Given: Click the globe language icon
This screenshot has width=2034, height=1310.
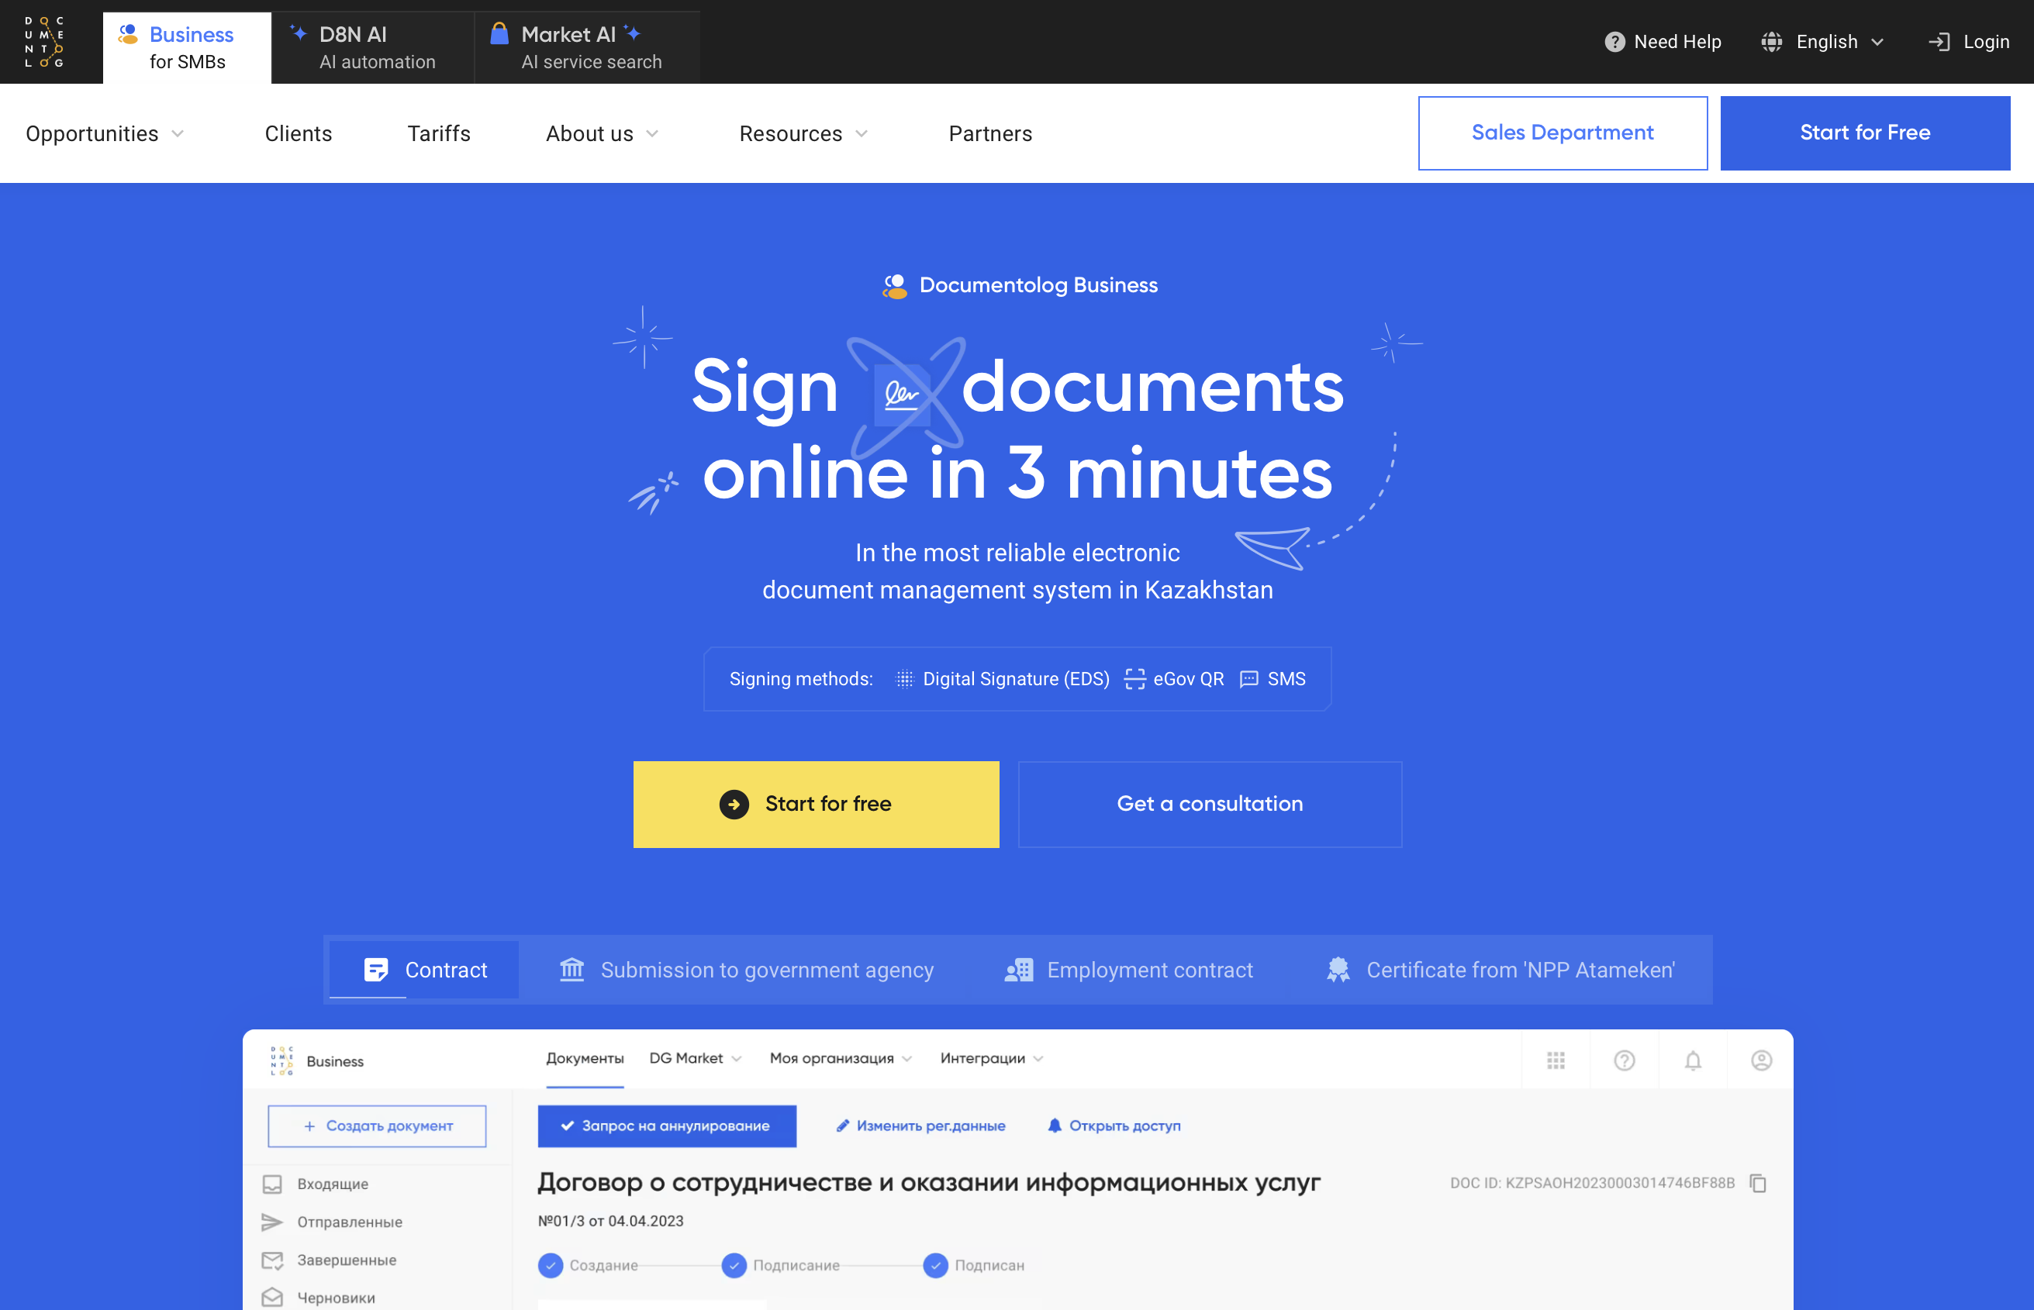Looking at the screenshot, I should 1772,42.
